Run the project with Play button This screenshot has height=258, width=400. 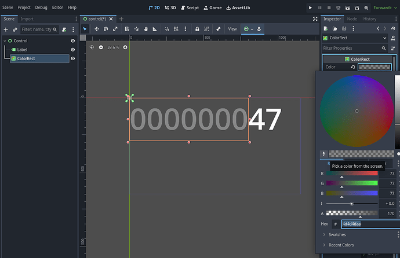(x=311, y=8)
